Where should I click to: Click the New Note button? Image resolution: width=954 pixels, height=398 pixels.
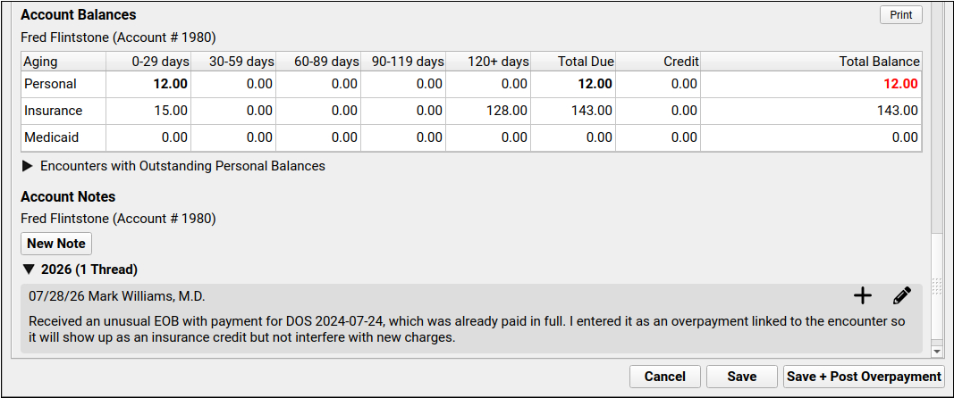click(56, 244)
